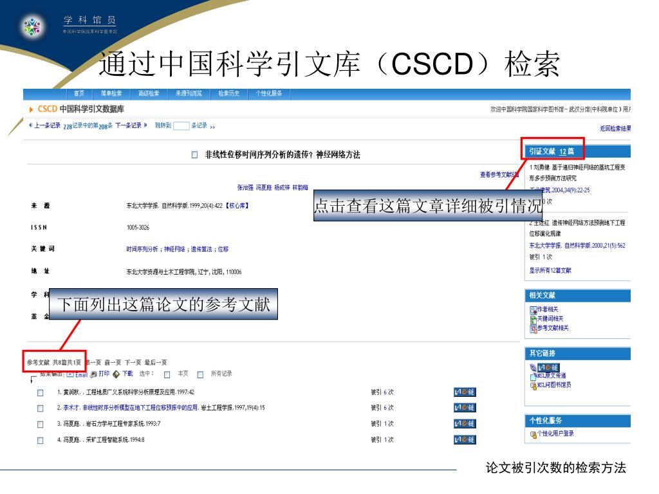Click the Email output icon
Screen dimensions: 659x494
coord(70,374)
